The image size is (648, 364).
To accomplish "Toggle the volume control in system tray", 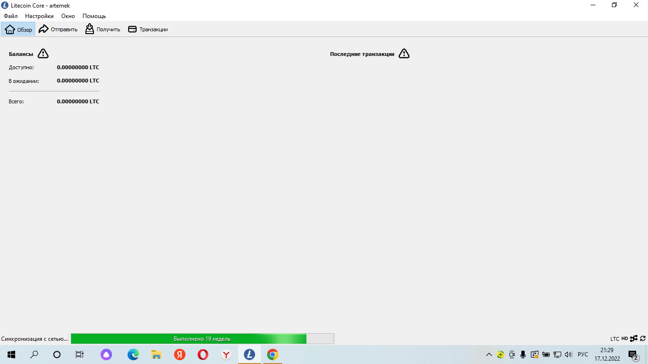I will tap(569, 355).
